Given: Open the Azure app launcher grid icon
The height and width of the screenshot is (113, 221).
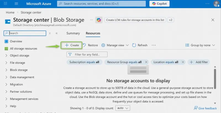Looking at the screenshot, I should [6, 4].
